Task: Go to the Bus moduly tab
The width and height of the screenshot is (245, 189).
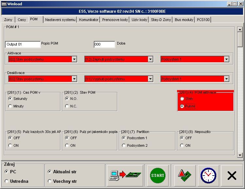Action: (x=184, y=20)
